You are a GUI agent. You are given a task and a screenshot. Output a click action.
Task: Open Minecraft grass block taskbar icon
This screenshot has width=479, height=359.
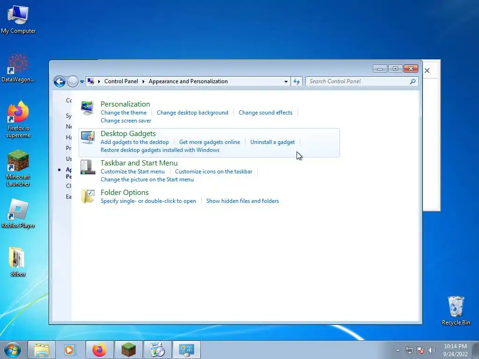128,350
